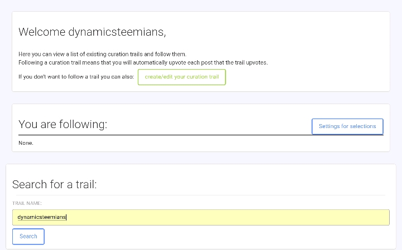This screenshot has height=250, width=402.
Task: Click the "You are following:" heading
Action: pos(63,124)
